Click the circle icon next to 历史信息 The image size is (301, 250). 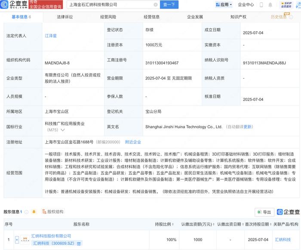pos(291,17)
